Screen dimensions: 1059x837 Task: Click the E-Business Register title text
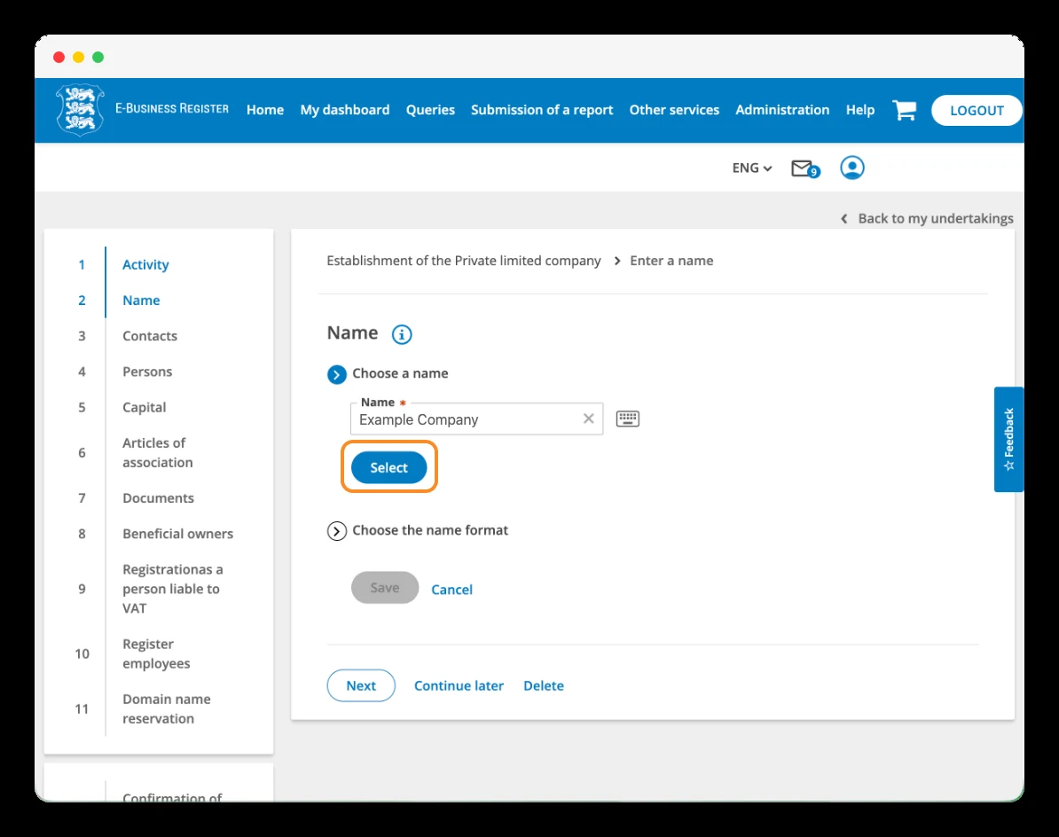[x=171, y=109]
